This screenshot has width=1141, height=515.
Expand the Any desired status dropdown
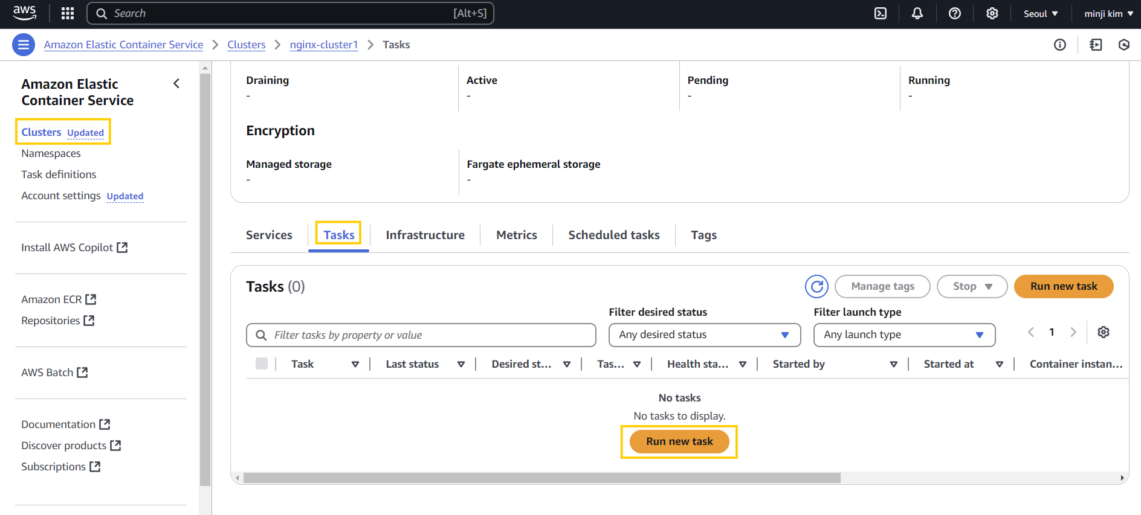pyautogui.click(x=705, y=334)
